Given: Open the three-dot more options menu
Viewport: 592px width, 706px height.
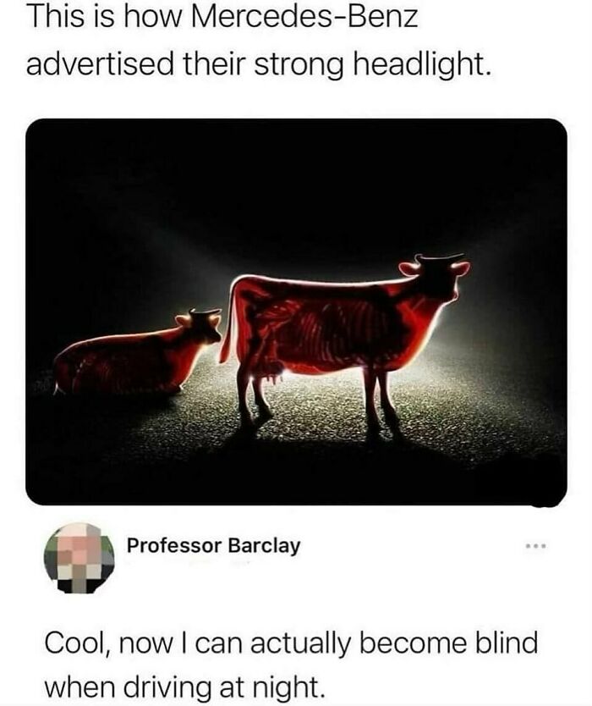Looking at the screenshot, I should tap(536, 547).
